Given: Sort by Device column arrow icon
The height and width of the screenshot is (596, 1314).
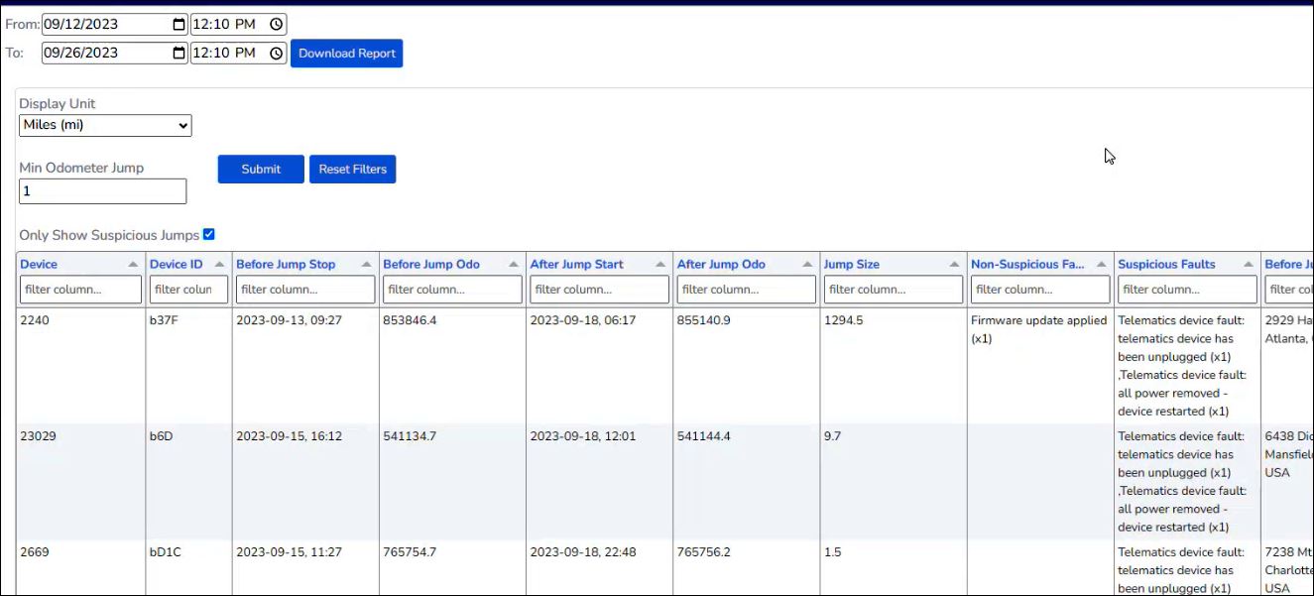Looking at the screenshot, I should coord(133,265).
